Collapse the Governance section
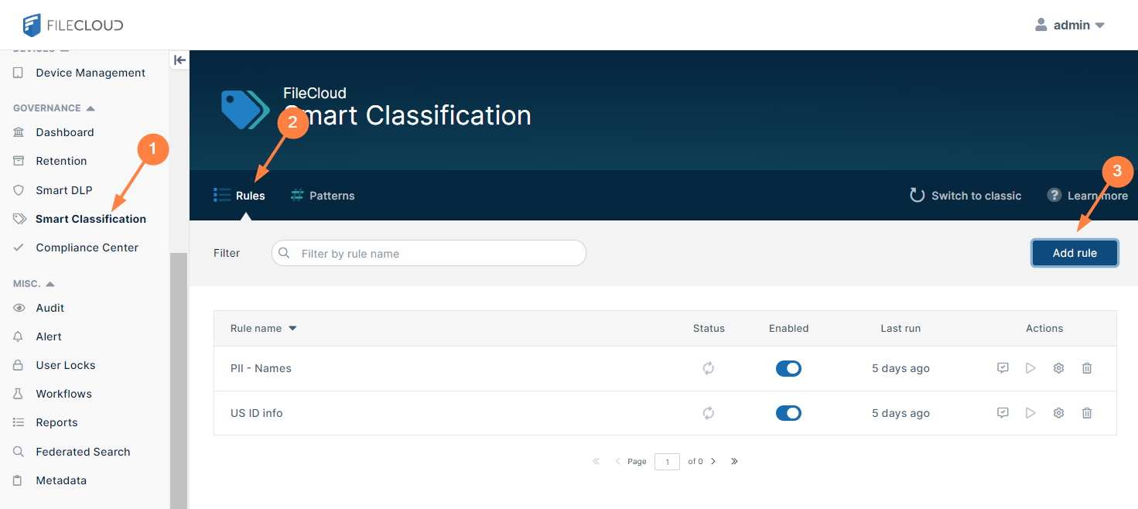 click(91, 108)
